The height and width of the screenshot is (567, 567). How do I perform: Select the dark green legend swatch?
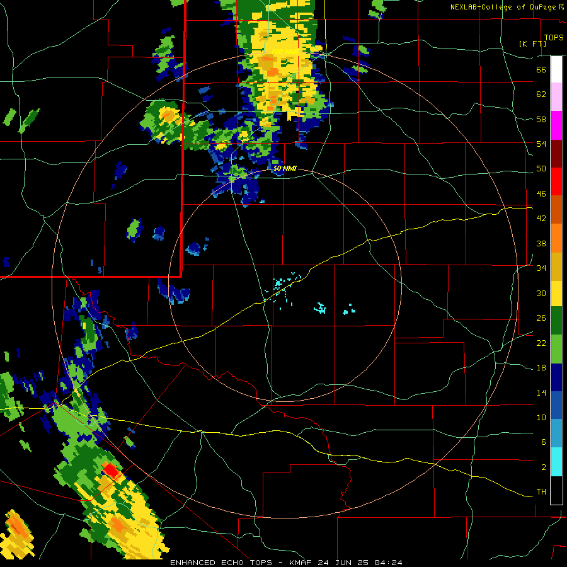tap(556, 321)
